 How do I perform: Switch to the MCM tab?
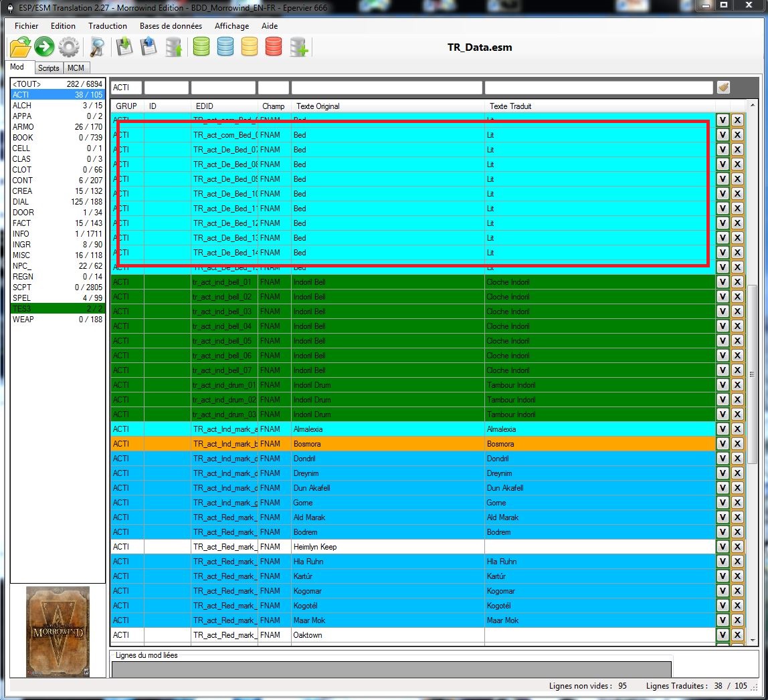pyautogui.click(x=76, y=68)
